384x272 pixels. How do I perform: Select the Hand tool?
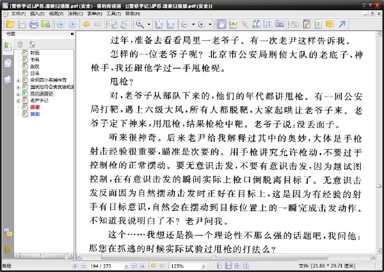click(x=221, y=24)
